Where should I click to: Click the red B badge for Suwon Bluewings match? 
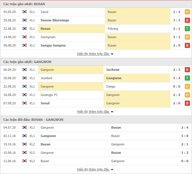pos(187,20)
